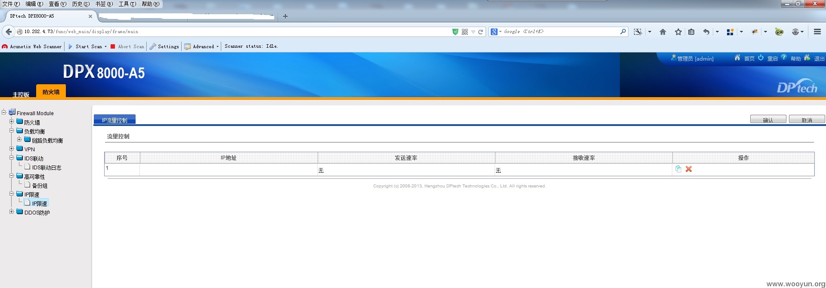Collapse the 负载均衡 tree node
This screenshot has width=826, height=288.
(12, 131)
